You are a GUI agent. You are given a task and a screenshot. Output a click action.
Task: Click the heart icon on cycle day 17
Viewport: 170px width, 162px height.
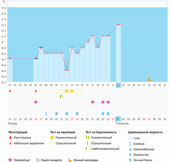[x=93, y=102]
